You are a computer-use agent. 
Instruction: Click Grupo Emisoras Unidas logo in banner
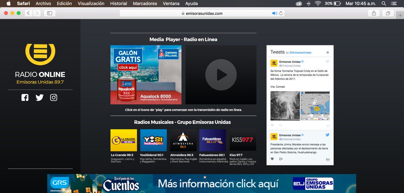[313, 184]
